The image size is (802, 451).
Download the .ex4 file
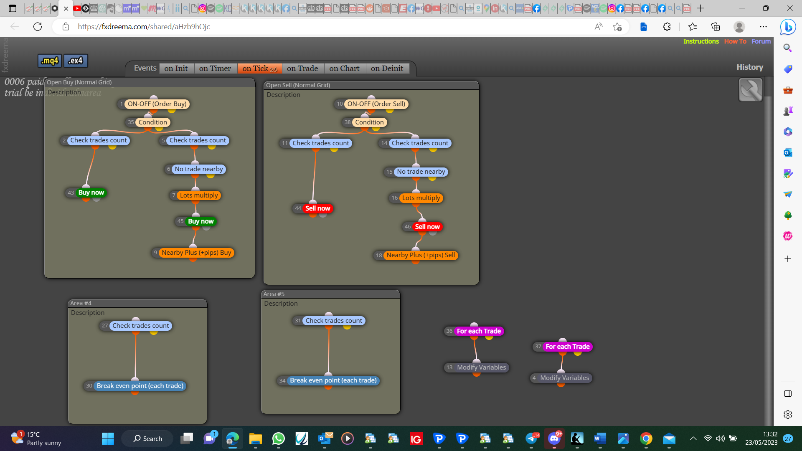coord(76,61)
